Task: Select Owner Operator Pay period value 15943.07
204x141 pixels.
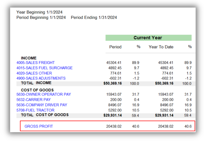Action: tap(114, 94)
